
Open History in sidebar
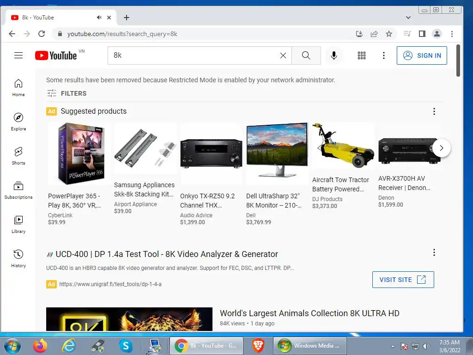pyautogui.click(x=18, y=258)
